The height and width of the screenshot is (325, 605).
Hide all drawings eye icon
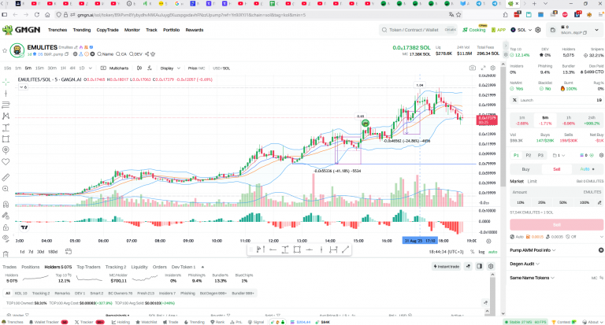tap(6, 238)
